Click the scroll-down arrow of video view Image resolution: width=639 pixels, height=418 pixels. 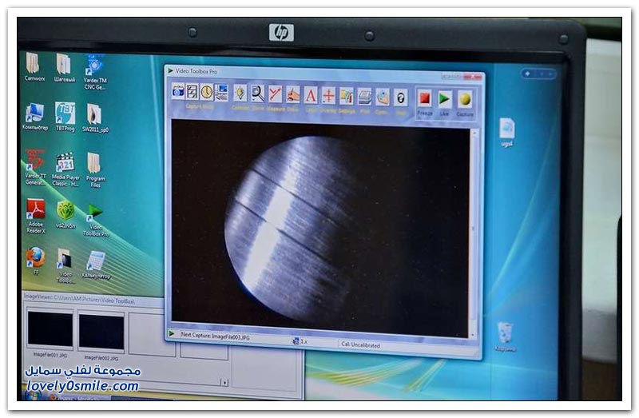coord(473,334)
